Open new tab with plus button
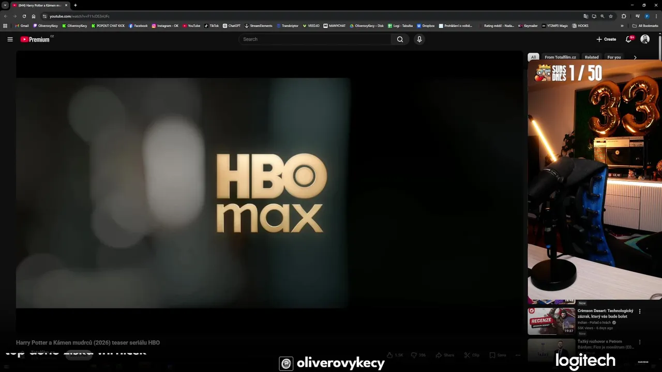 (x=76, y=5)
